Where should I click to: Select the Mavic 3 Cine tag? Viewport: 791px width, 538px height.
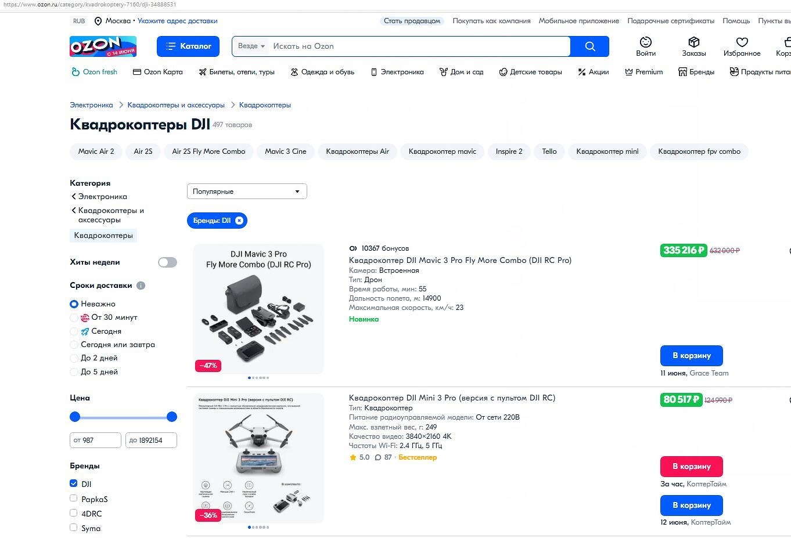(x=285, y=151)
